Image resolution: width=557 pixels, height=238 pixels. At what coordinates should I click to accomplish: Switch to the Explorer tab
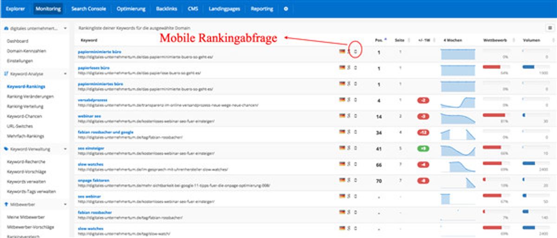pyautogui.click(x=15, y=9)
